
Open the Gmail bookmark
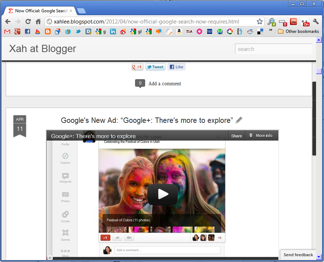(x=7, y=31)
